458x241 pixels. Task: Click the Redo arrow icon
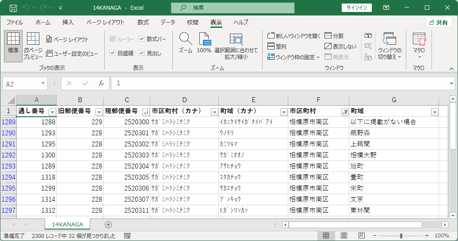point(43,8)
